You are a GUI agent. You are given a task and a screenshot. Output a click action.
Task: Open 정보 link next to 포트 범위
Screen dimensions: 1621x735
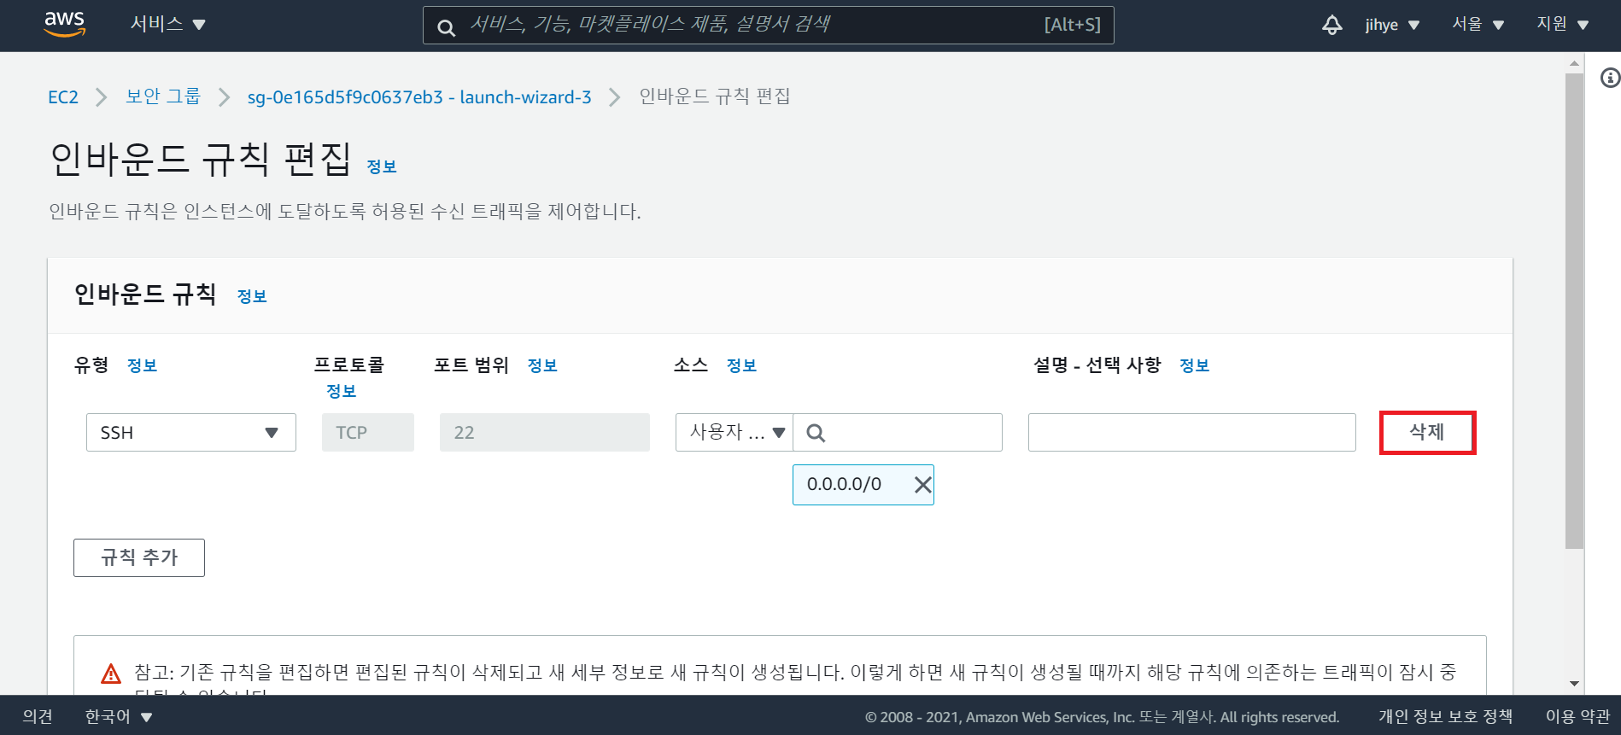tap(542, 365)
